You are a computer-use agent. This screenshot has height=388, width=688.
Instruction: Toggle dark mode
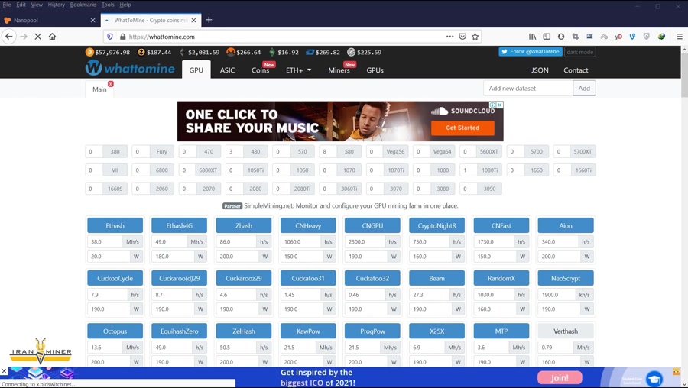point(579,52)
